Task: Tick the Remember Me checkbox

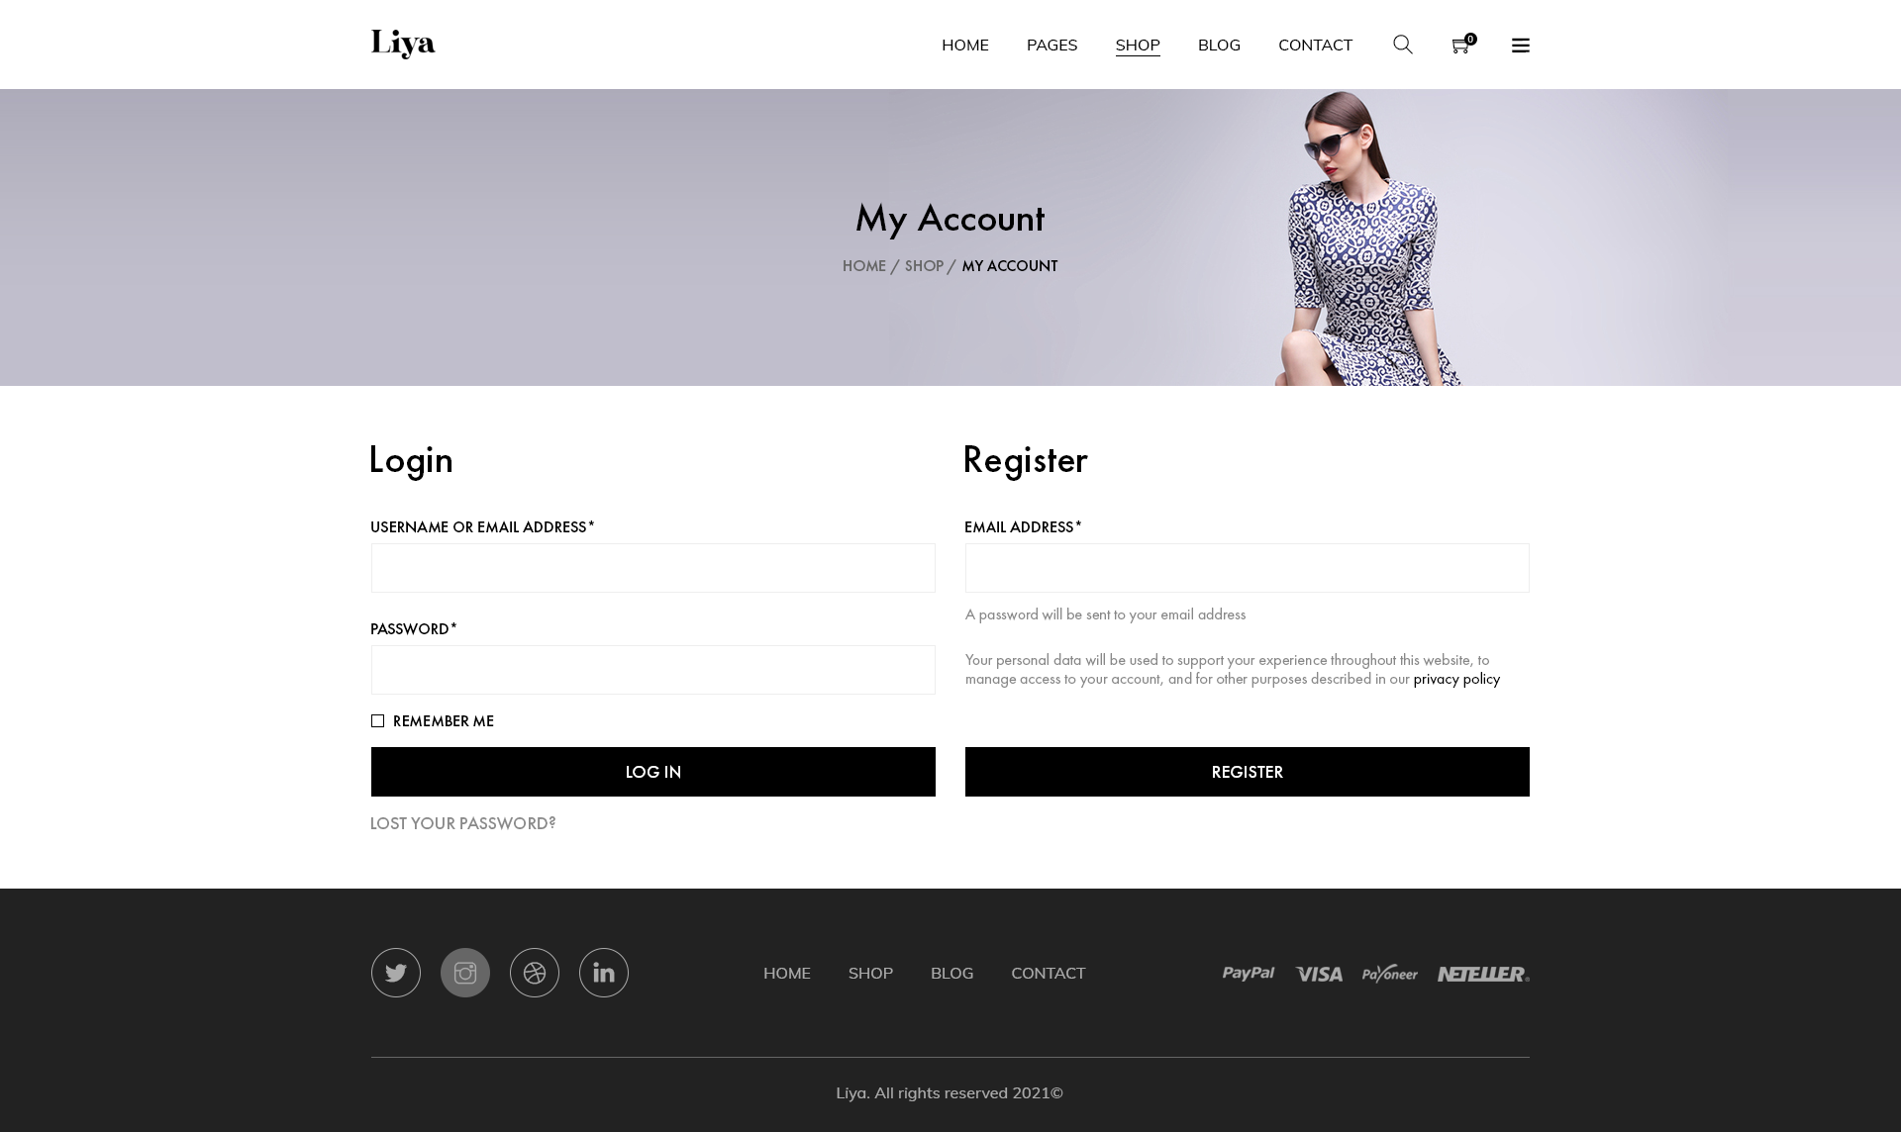Action: click(377, 721)
